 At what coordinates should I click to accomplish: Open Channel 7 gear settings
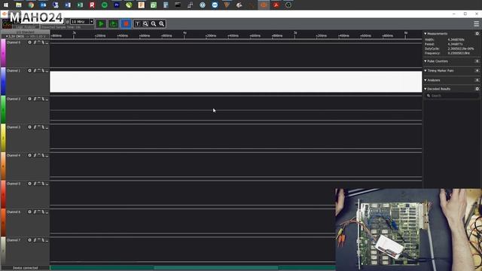point(29,240)
